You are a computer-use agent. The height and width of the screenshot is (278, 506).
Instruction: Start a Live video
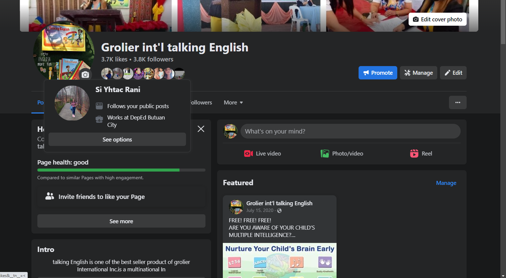(263, 154)
